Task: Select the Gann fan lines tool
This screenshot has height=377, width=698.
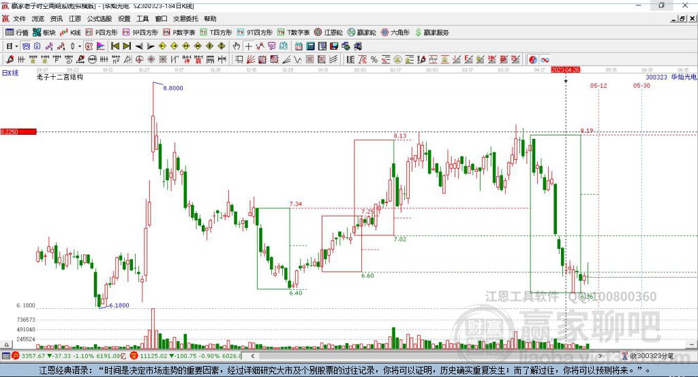Action: (251, 60)
